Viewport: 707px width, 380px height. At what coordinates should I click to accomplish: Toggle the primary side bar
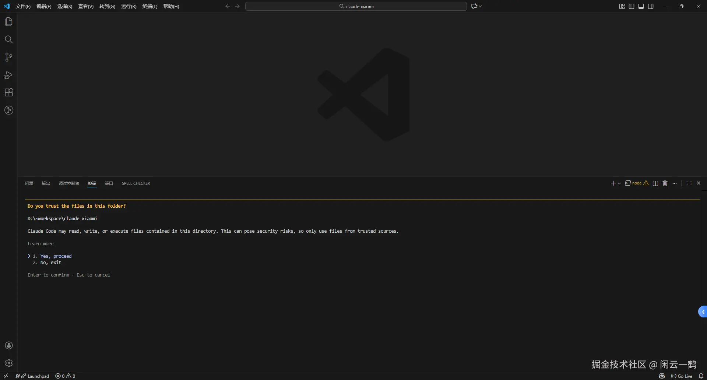pyautogui.click(x=632, y=6)
